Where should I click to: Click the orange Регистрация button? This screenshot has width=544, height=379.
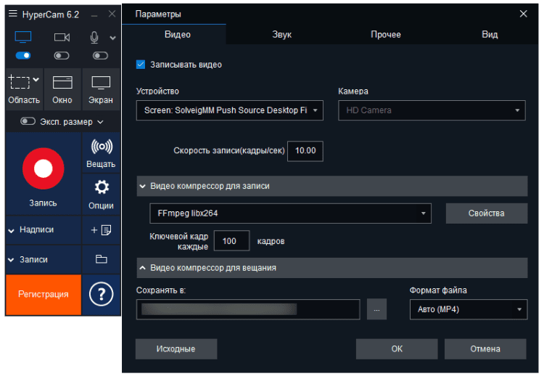click(44, 295)
